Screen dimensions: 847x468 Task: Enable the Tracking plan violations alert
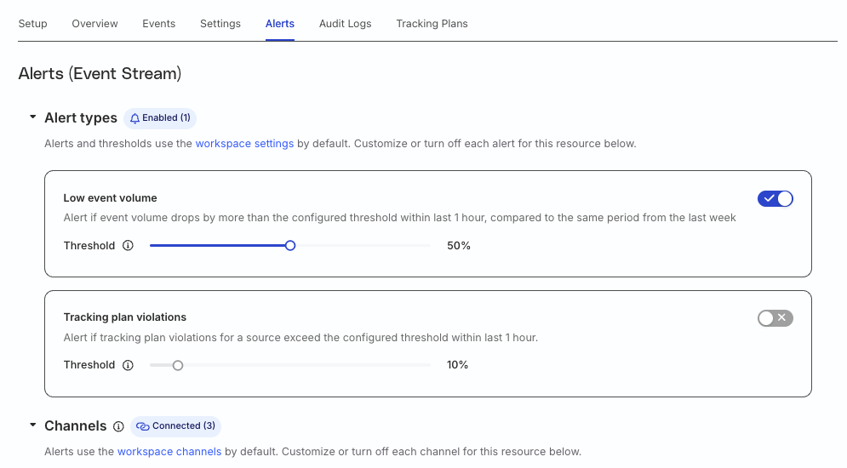(x=775, y=318)
